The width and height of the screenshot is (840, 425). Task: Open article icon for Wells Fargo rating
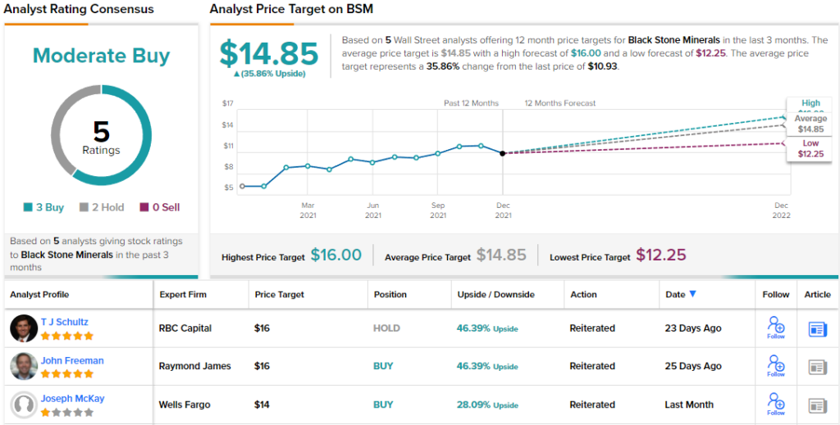tap(817, 405)
